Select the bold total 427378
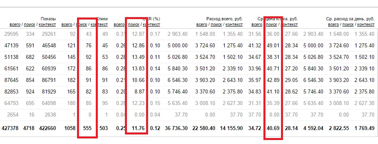This screenshot has height=144, width=378. [x=10, y=128]
